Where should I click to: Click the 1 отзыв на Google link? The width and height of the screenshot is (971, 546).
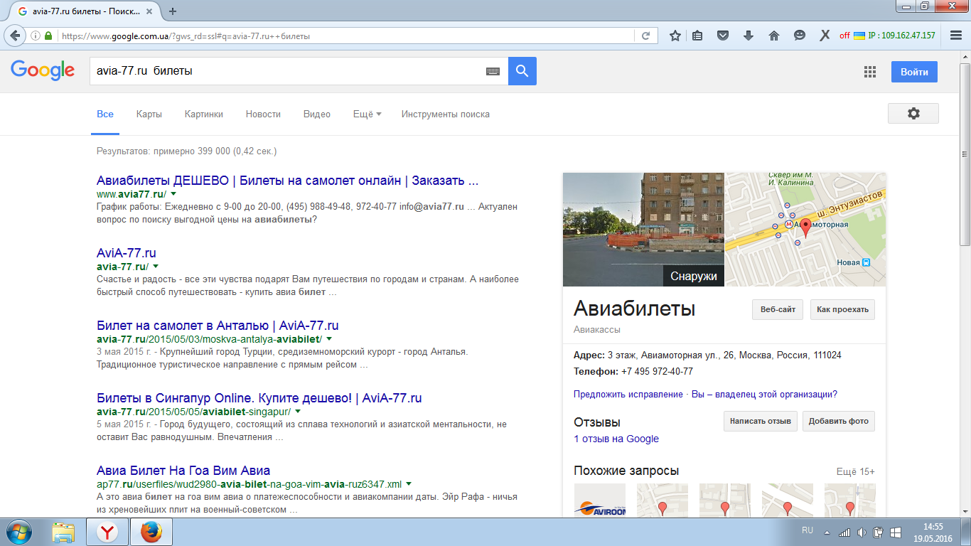coord(616,439)
